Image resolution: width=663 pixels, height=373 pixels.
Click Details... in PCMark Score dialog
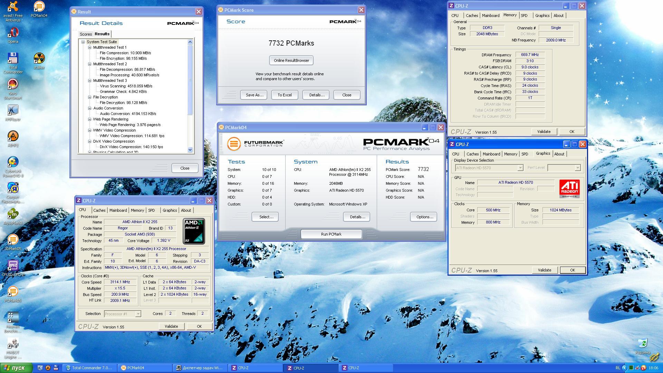[316, 95]
